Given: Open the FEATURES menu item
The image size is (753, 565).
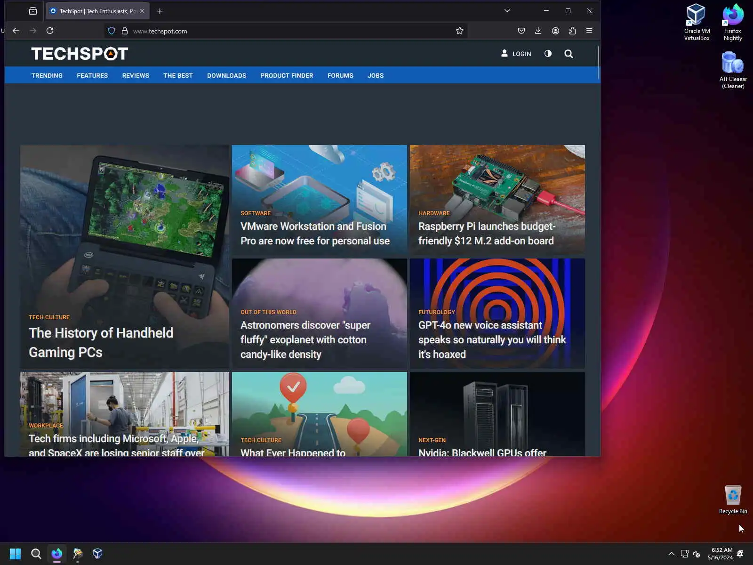Looking at the screenshot, I should click(x=92, y=75).
